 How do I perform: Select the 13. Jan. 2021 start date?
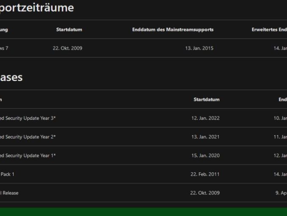(x=205, y=137)
